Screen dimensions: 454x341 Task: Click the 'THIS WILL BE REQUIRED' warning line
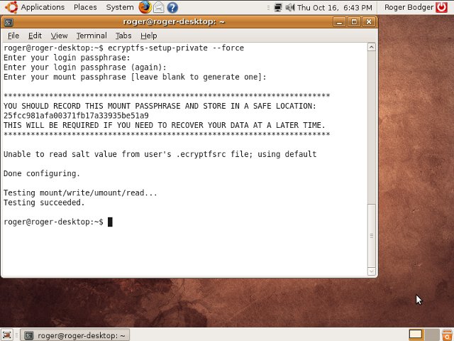coord(165,125)
